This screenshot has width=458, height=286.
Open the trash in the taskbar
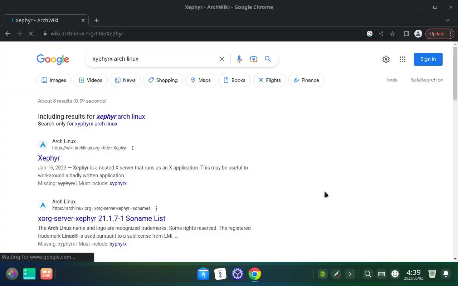[432, 274]
